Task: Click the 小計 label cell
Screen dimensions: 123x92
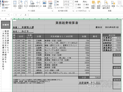Action: coord(84,77)
